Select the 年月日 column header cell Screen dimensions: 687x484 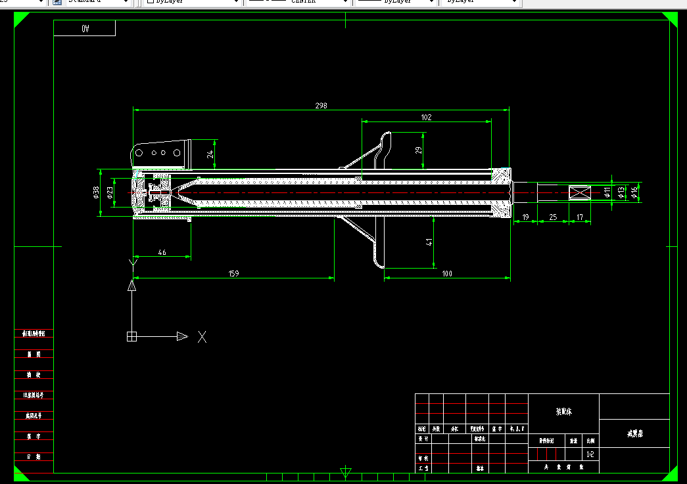click(517, 429)
